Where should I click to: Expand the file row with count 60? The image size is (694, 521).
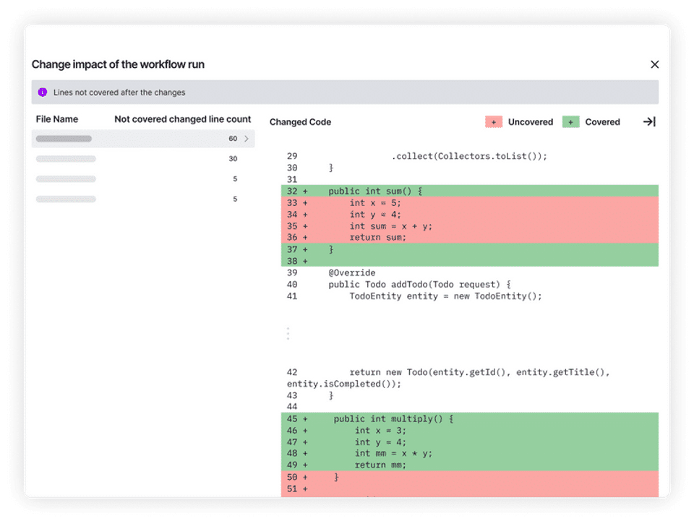pos(143,139)
